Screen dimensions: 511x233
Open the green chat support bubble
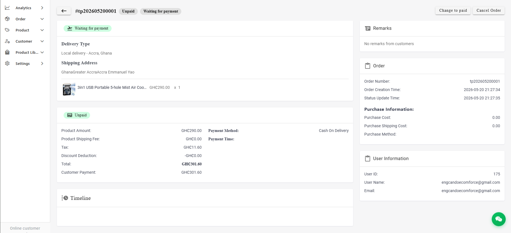(x=498, y=219)
